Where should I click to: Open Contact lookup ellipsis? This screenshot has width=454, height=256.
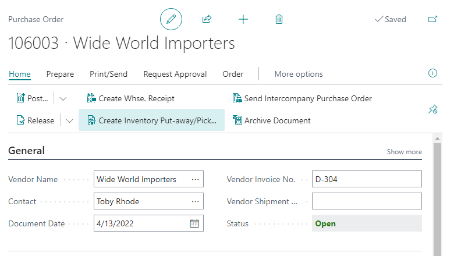point(196,201)
